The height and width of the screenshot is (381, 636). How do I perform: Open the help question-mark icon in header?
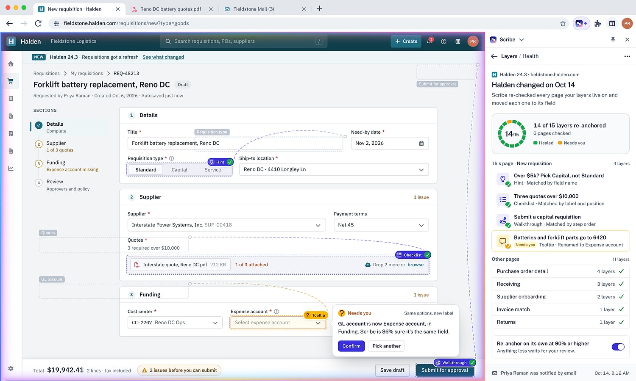pyautogui.click(x=444, y=41)
